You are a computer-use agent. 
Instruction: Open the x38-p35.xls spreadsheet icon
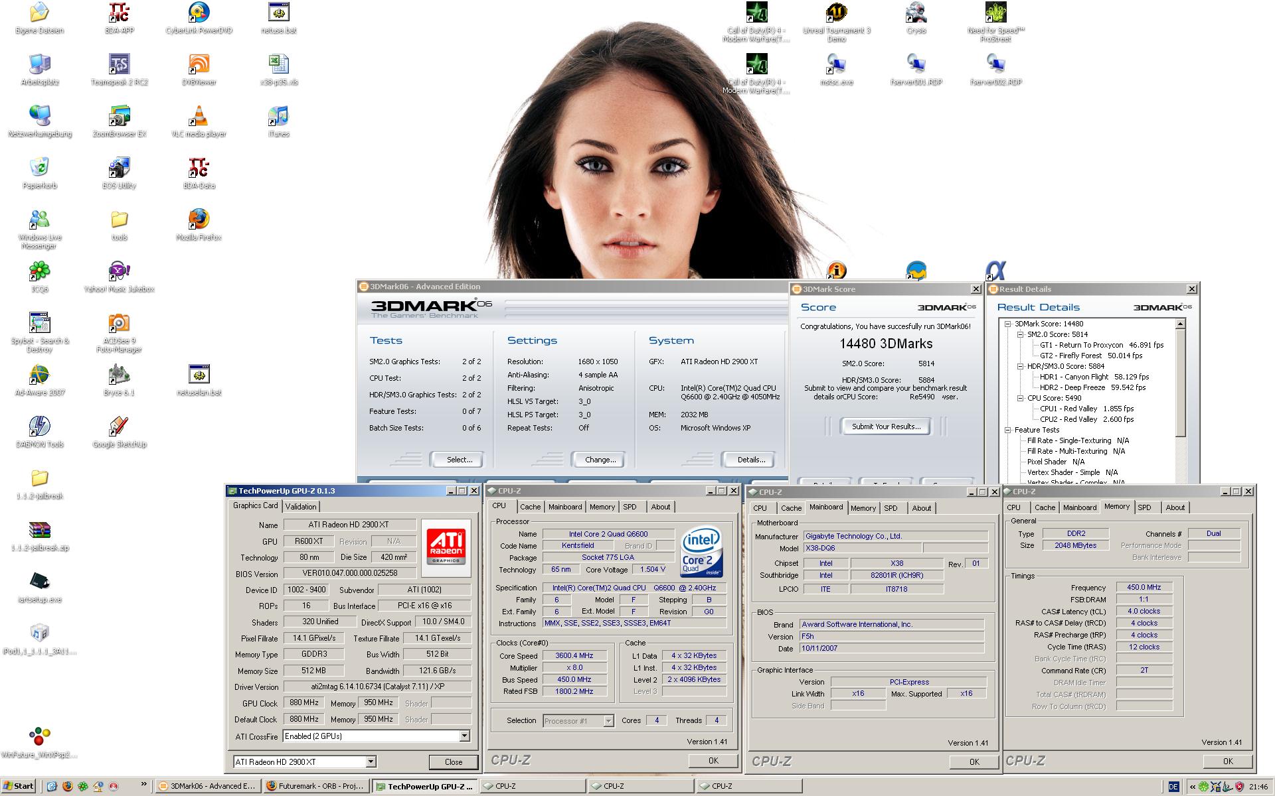279,70
